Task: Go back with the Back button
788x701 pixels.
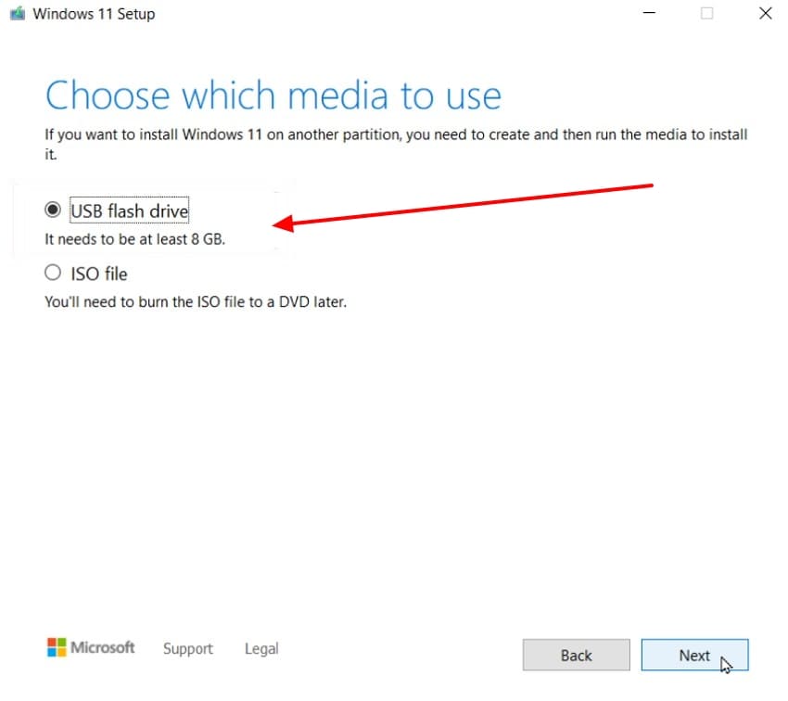Action: pyautogui.click(x=577, y=656)
